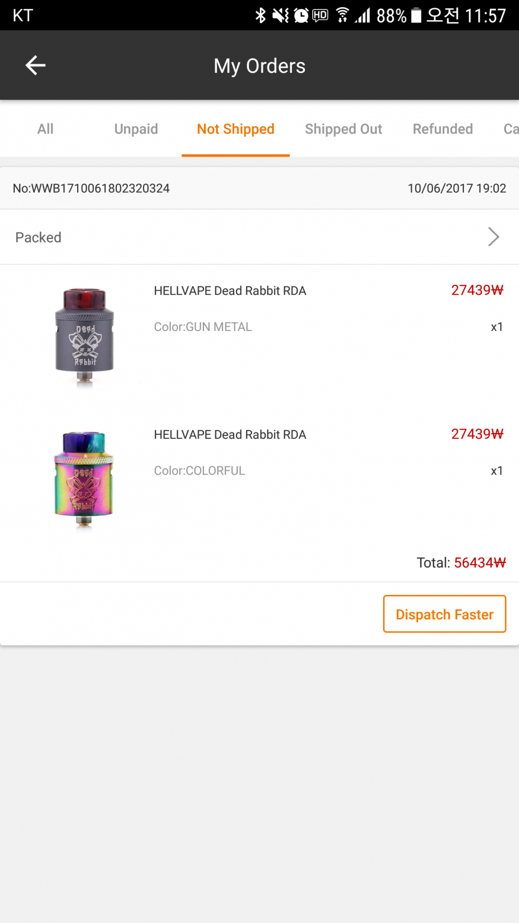Tap the back arrow icon
Image resolution: width=519 pixels, height=923 pixels.
(36, 65)
